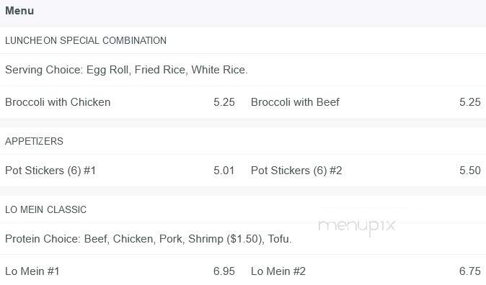The image size is (486, 285).
Task: Click the 5.25 price beside Broccoli with Beef
Action: coord(470,102)
